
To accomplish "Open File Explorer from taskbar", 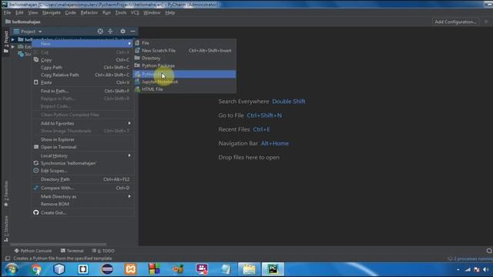I will click(x=249, y=269).
